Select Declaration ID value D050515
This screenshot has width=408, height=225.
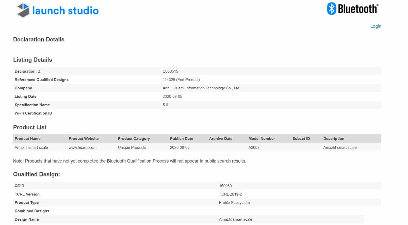pos(170,71)
